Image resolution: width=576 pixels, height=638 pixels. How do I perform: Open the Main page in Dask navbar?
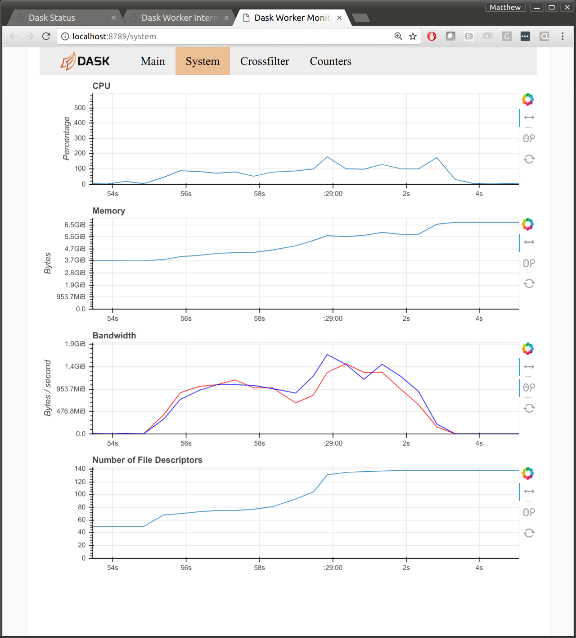[153, 61]
